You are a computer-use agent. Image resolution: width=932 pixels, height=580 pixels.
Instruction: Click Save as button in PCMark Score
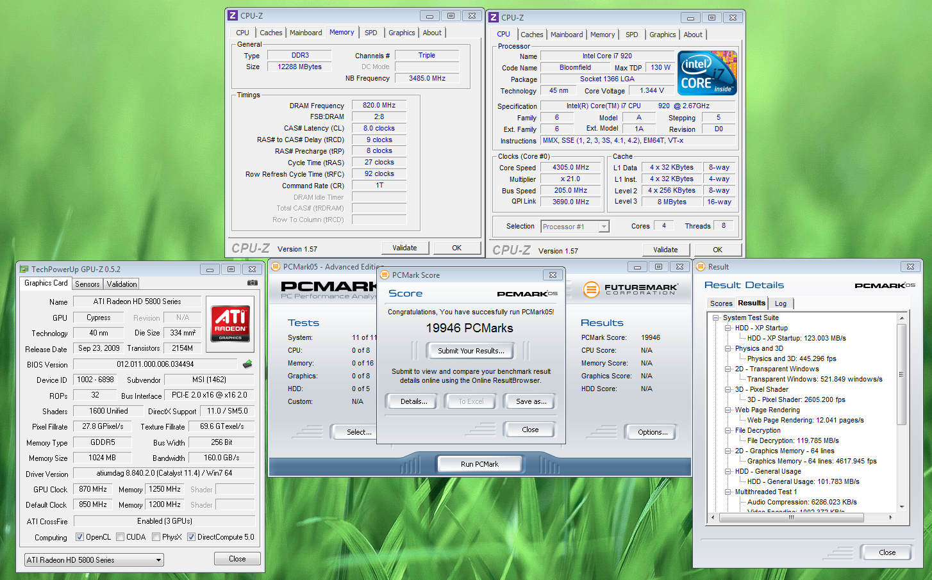pos(531,401)
